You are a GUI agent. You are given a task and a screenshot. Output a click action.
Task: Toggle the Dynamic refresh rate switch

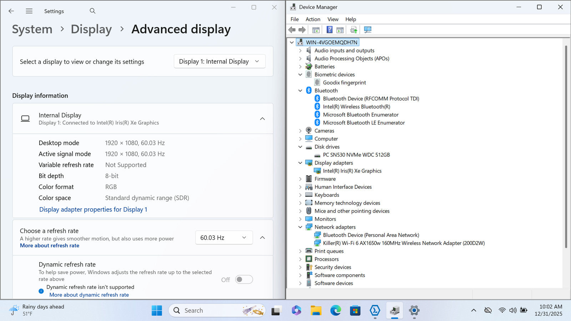pyautogui.click(x=244, y=280)
